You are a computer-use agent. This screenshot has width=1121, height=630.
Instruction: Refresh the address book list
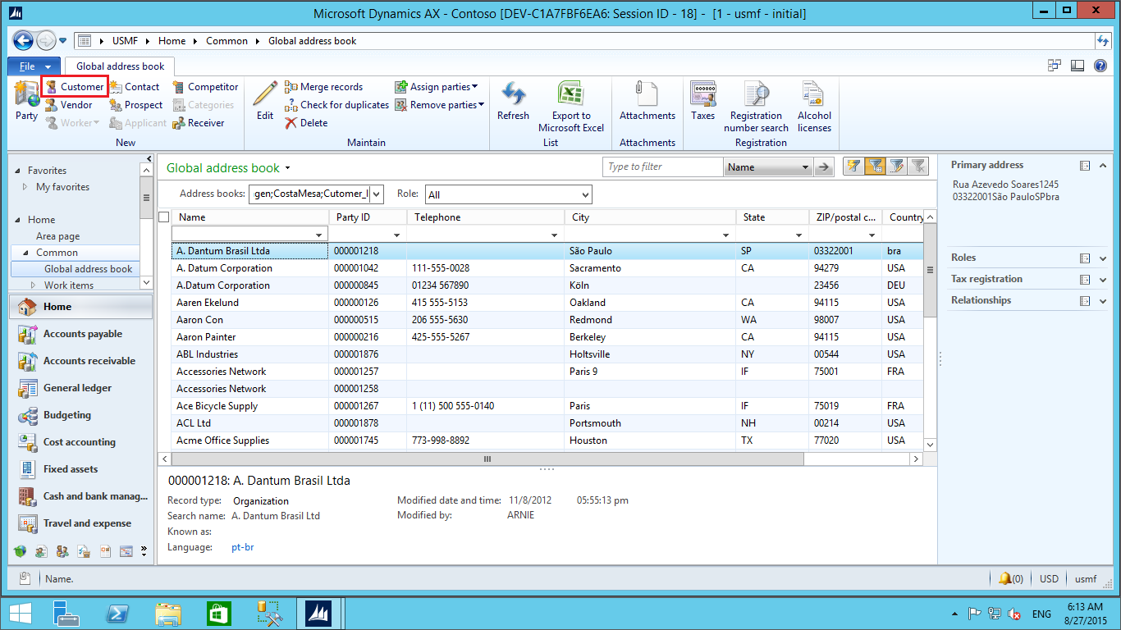tap(513, 101)
